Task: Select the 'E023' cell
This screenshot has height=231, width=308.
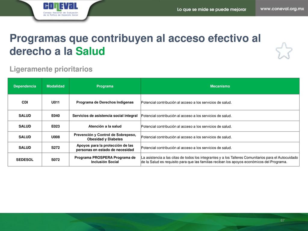Action: point(55,126)
